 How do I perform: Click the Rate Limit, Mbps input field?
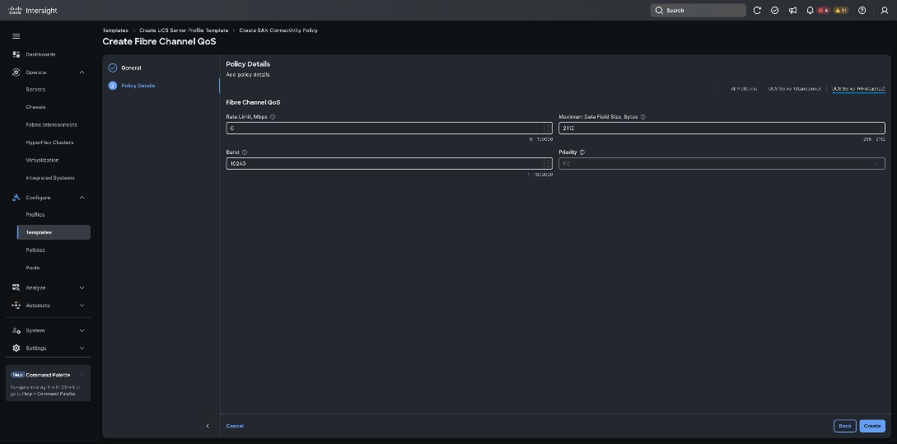tap(389, 129)
